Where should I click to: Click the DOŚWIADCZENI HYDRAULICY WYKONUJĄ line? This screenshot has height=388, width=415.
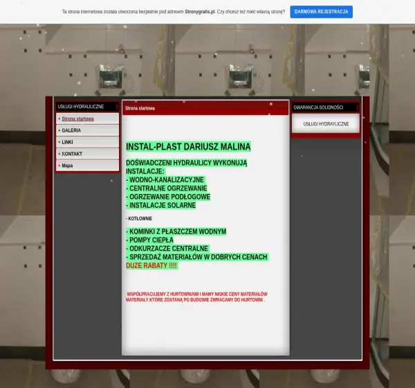point(187,163)
